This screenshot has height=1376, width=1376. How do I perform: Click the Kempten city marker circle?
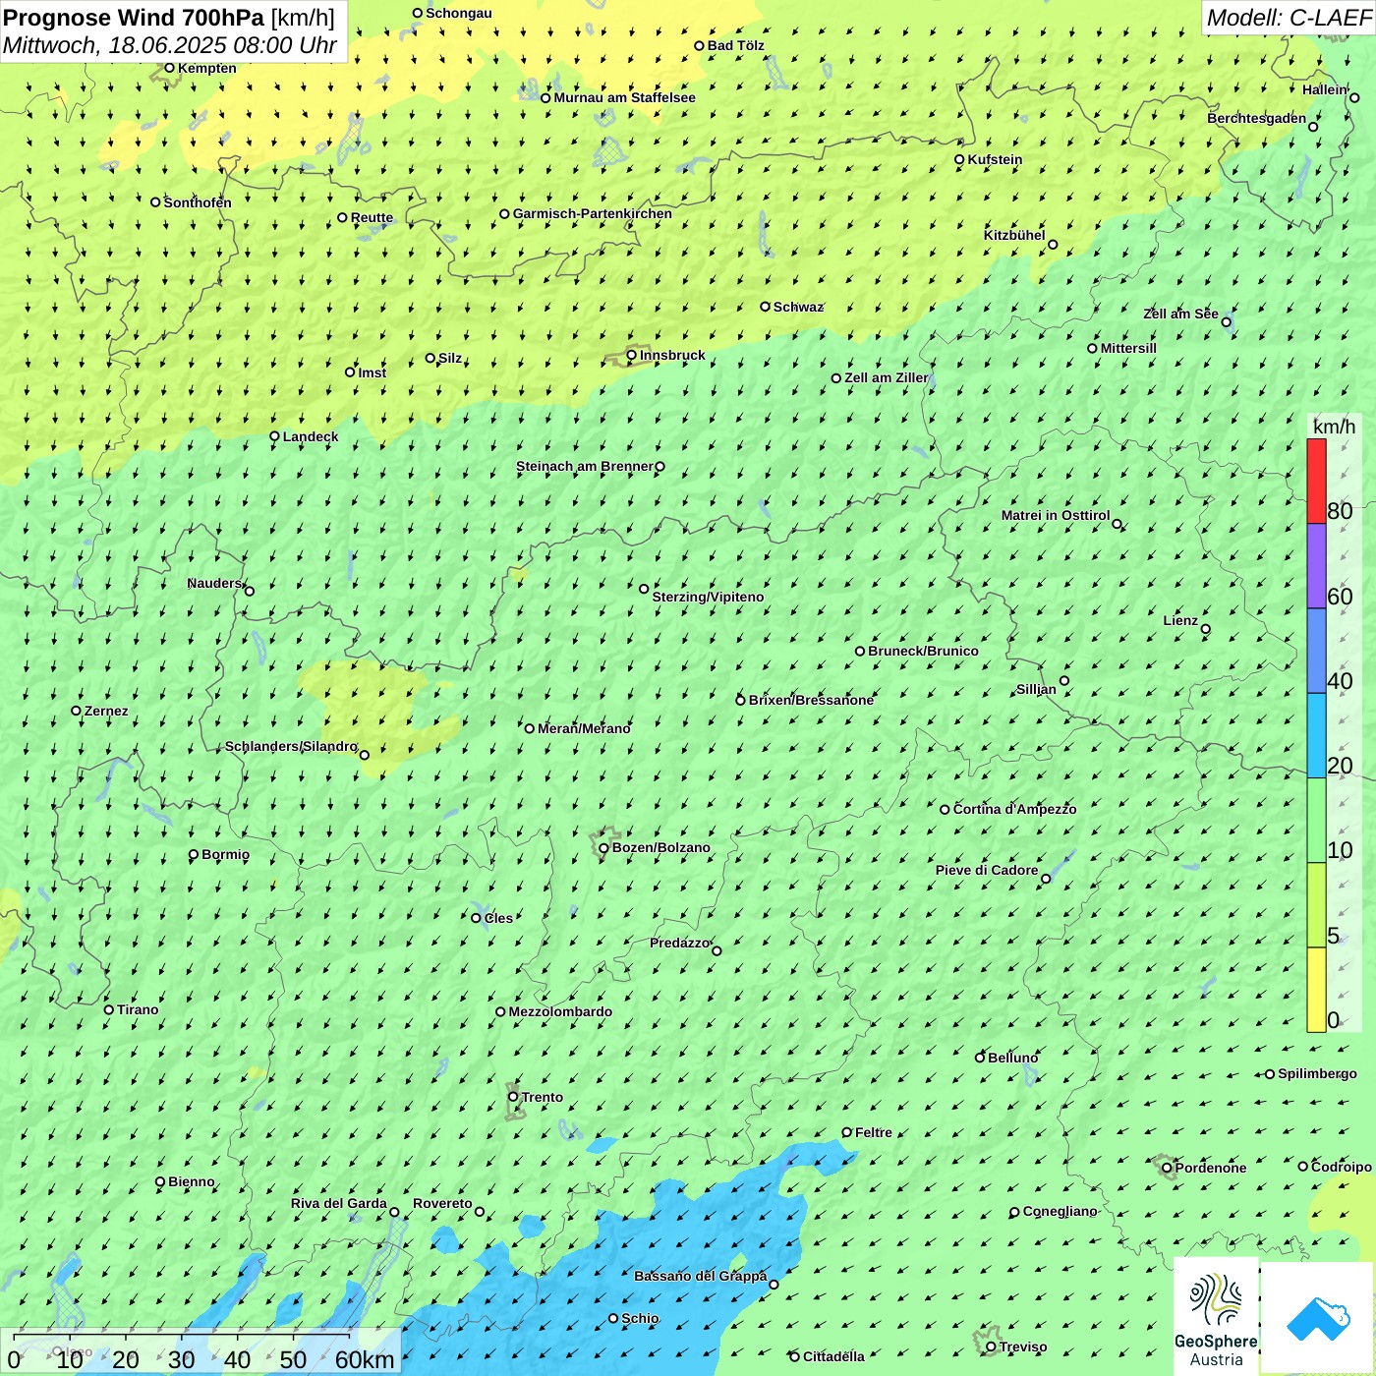coord(169,68)
